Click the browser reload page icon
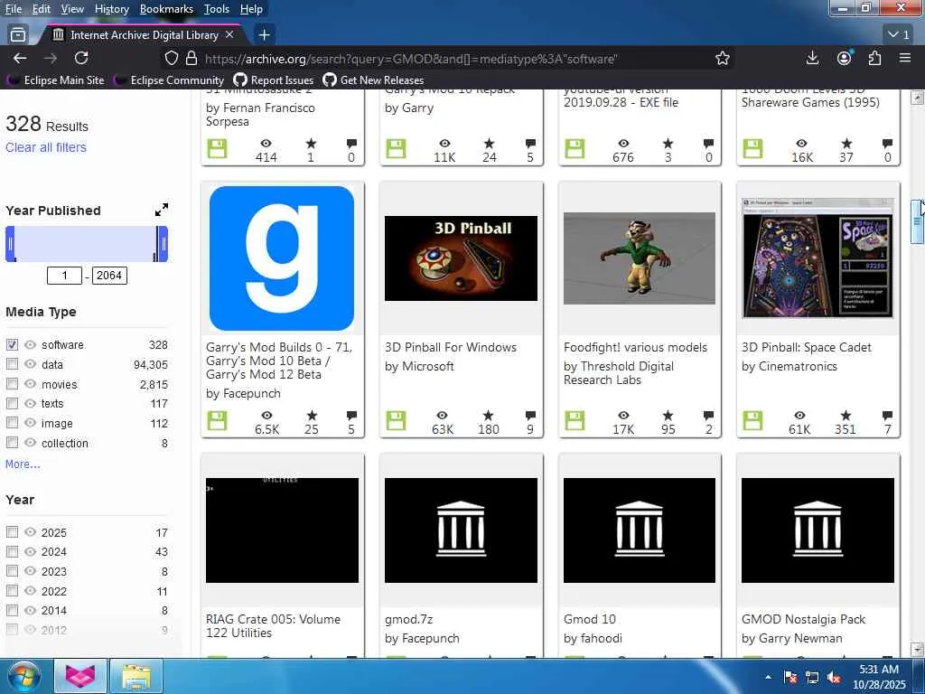Screen dimensions: 925x694 pos(81,58)
